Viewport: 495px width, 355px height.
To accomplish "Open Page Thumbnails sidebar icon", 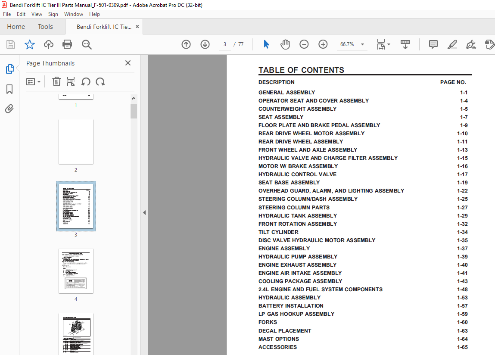I will pos(10,69).
